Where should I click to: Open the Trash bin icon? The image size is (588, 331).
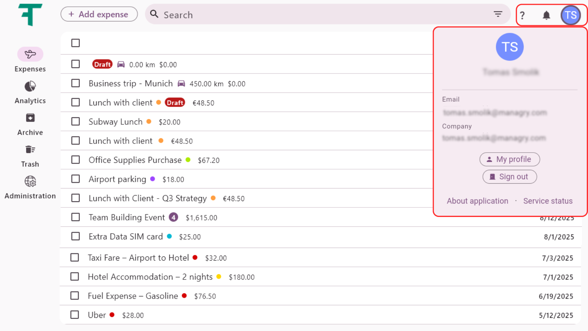(x=30, y=150)
